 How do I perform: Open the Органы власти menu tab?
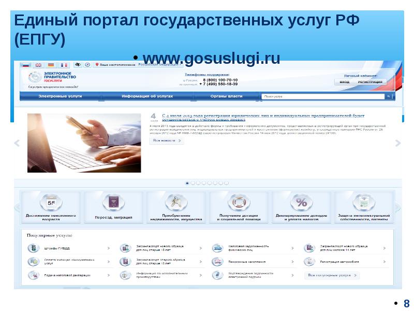click(x=226, y=96)
